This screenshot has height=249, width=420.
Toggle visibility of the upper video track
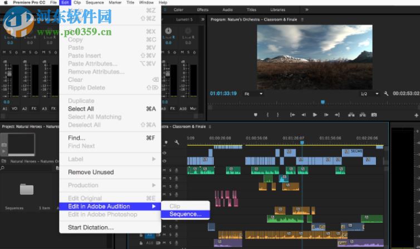coord(164,153)
